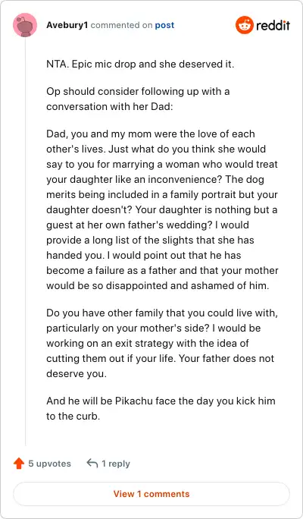
Task: Click the "Op should consider following up" paragraph
Action: pyautogui.click(x=138, y=99)
